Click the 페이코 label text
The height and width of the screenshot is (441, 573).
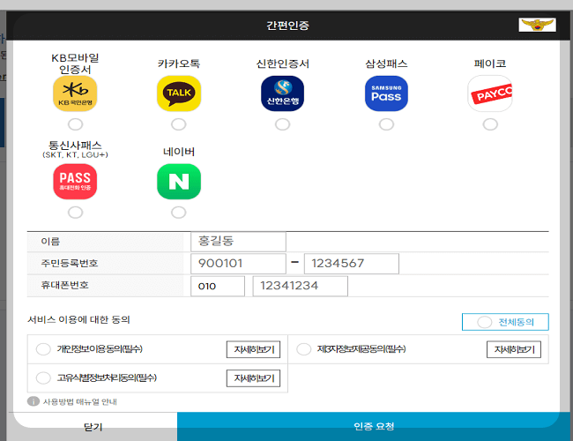(x=490, y=64)
